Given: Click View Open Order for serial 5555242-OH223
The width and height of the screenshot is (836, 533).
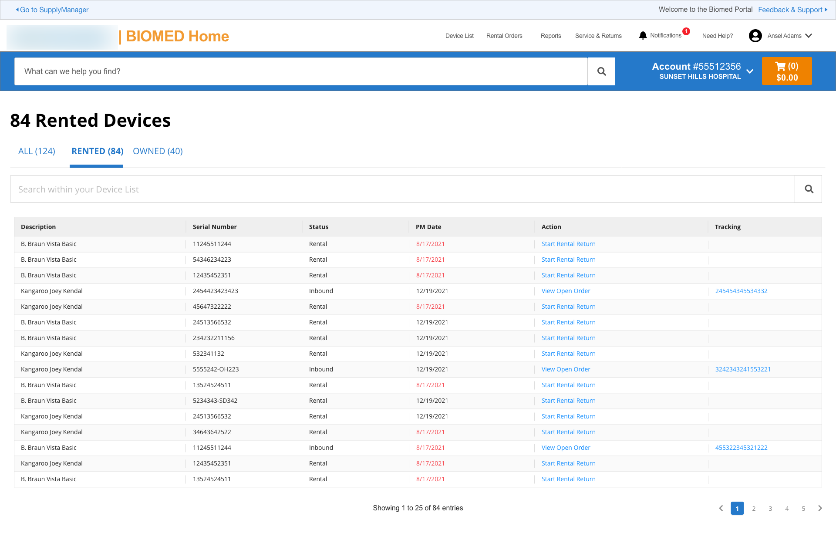Looking at the screenshot, I should click(x=566, y=369).
